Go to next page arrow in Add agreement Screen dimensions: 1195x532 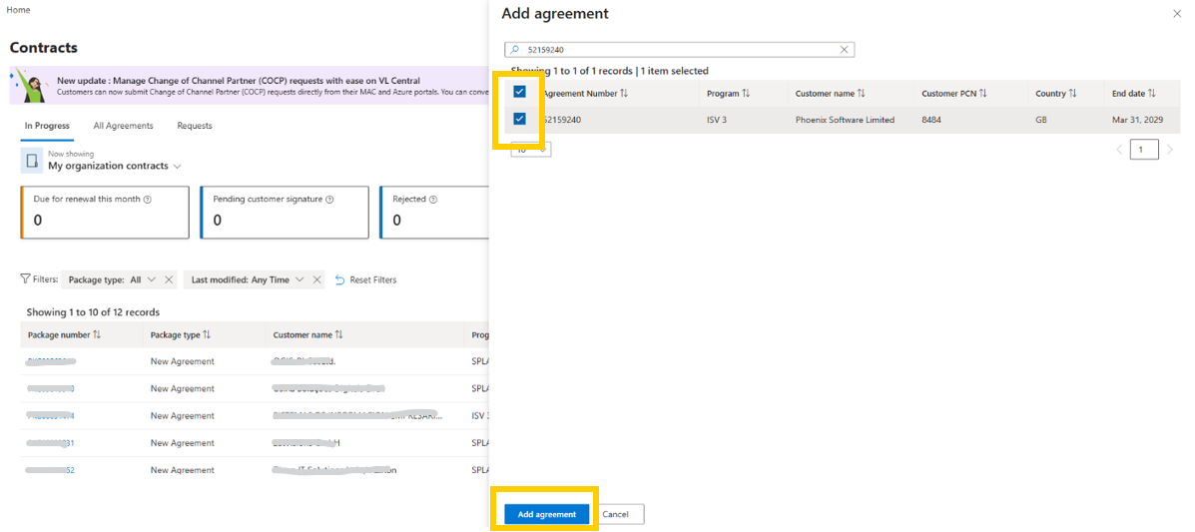tap(1170, 150)
